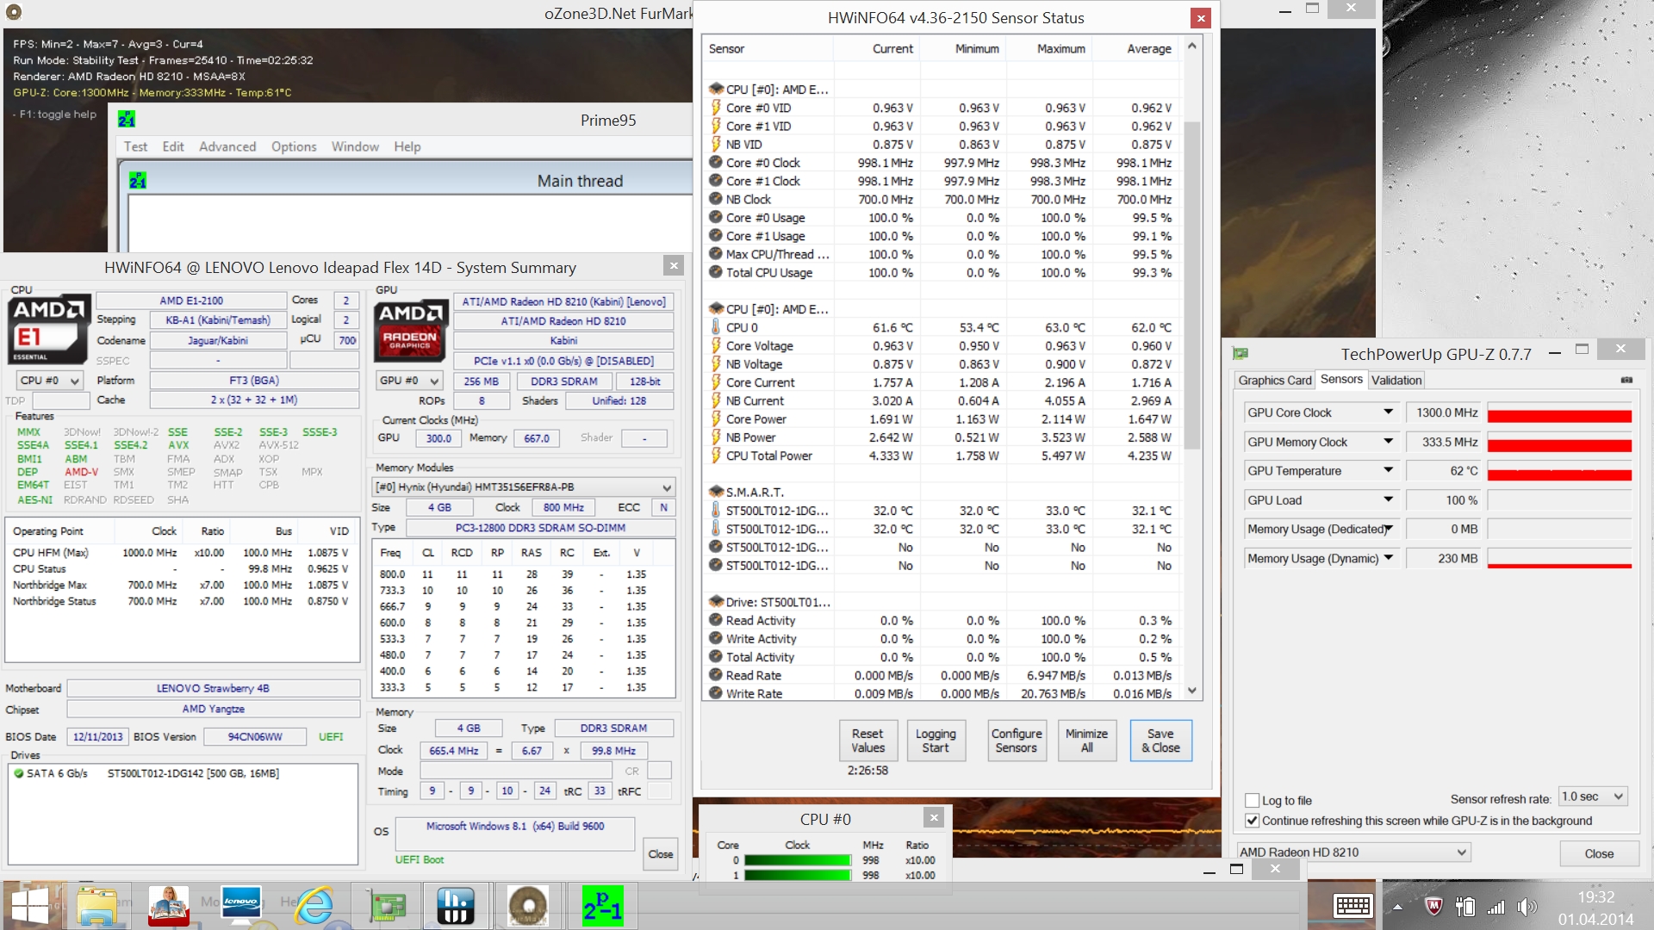Viewport: 1654px width, 930px height.
Task: Launch Internet Explorer from the taskbar
Action: click(x=314, y=906)
